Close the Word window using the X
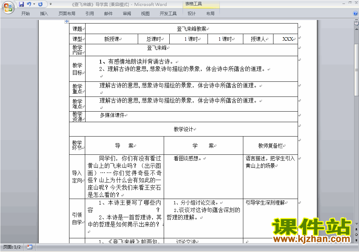This screenshot has width=359, height=252. click(356, 3)
